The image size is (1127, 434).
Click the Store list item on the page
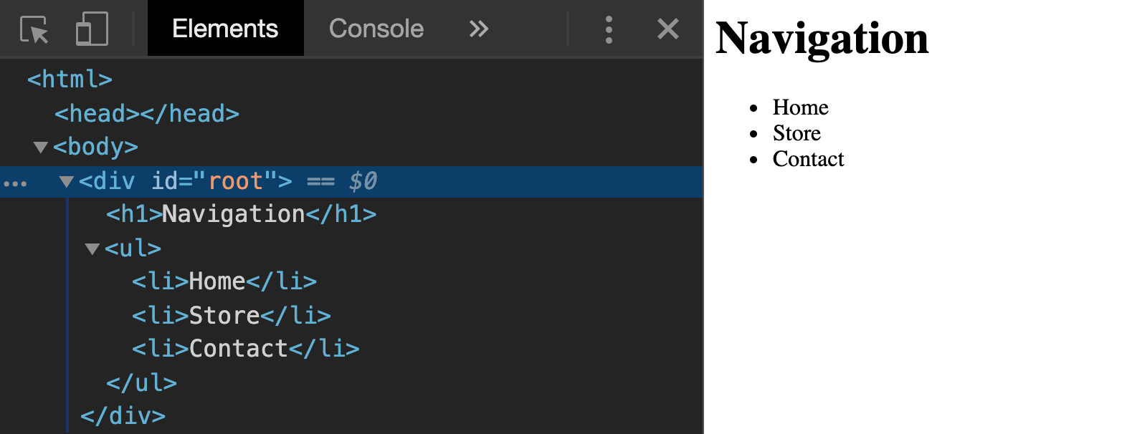[x=796, y=132]
